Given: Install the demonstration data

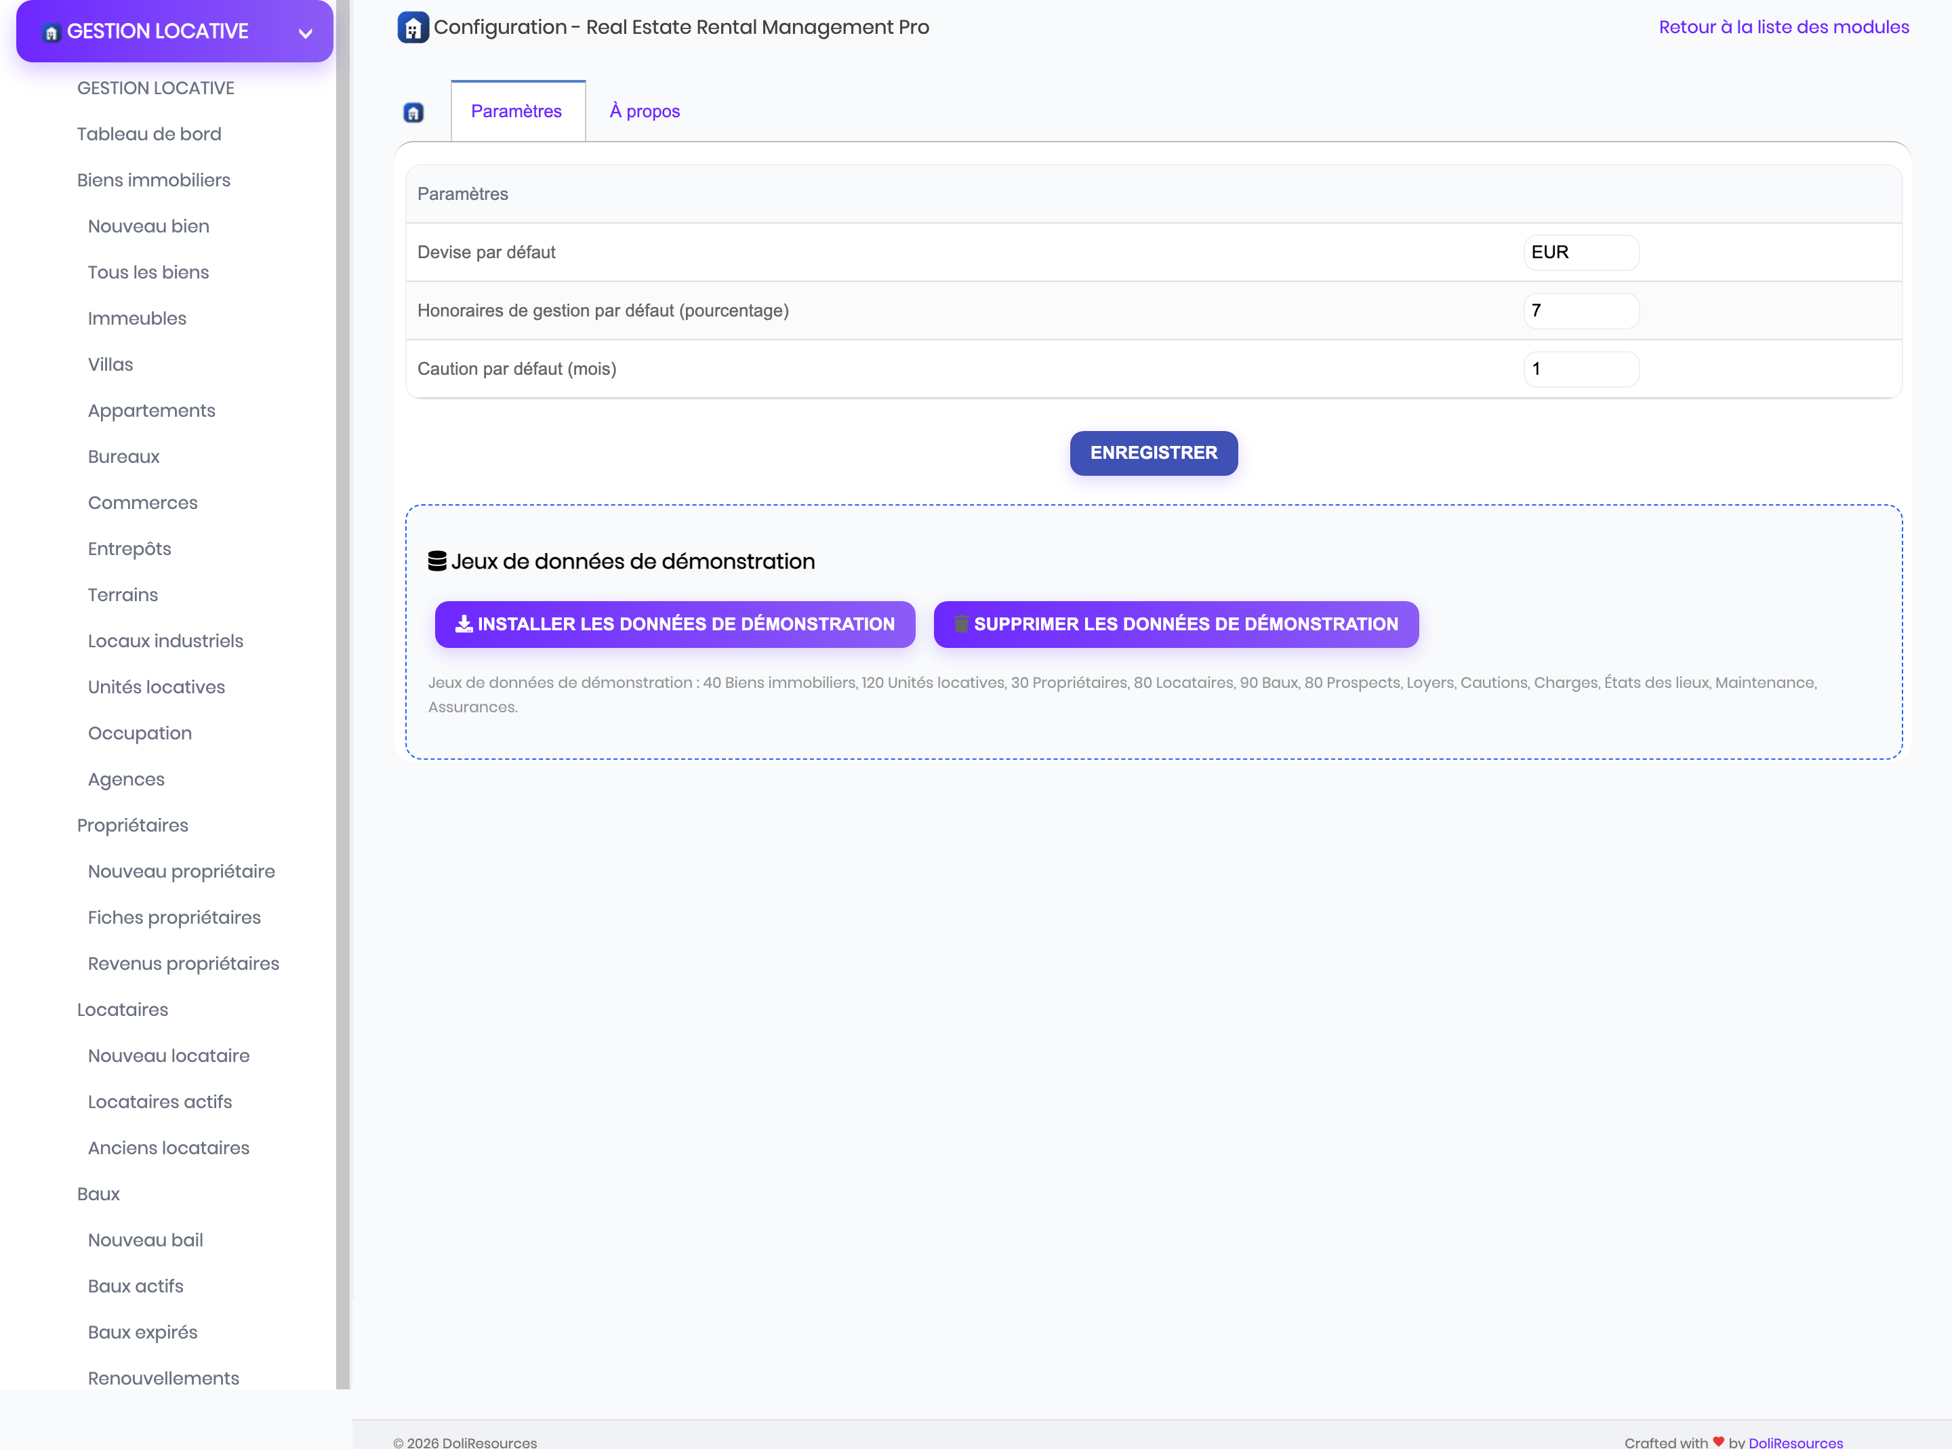Looking at the screenshot, I should (674, 624).
